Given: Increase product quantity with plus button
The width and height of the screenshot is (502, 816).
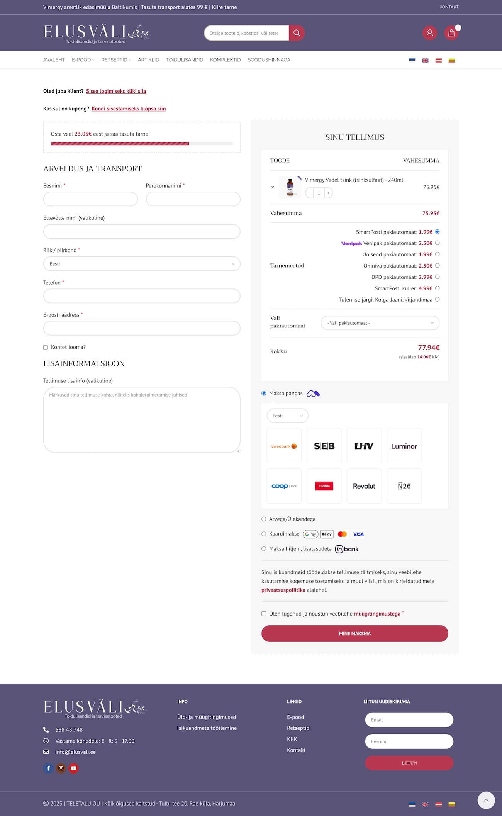Looking at the screenshot, I should tap(328, 193).
